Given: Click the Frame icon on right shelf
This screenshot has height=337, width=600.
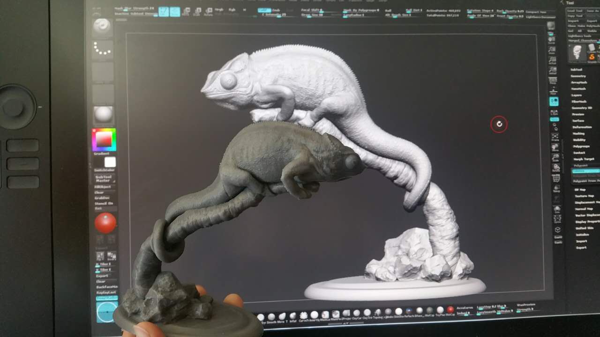Looking at the screenshot, I should [555, 138].
